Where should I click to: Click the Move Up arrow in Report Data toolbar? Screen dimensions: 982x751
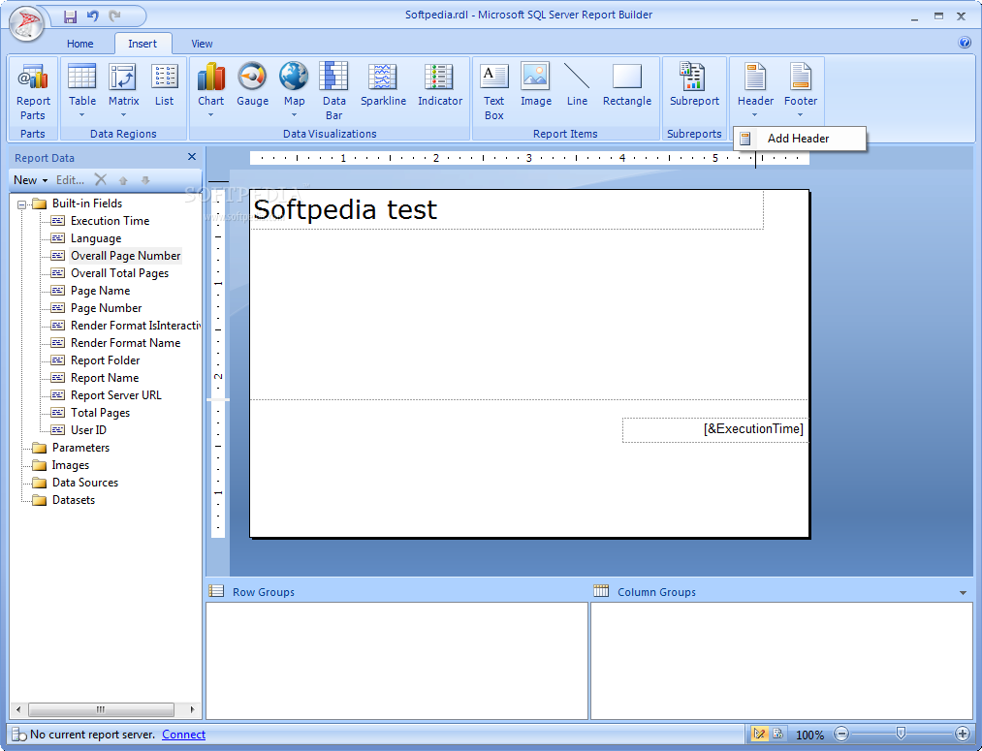pyautogui.click(x=123, y=180)
